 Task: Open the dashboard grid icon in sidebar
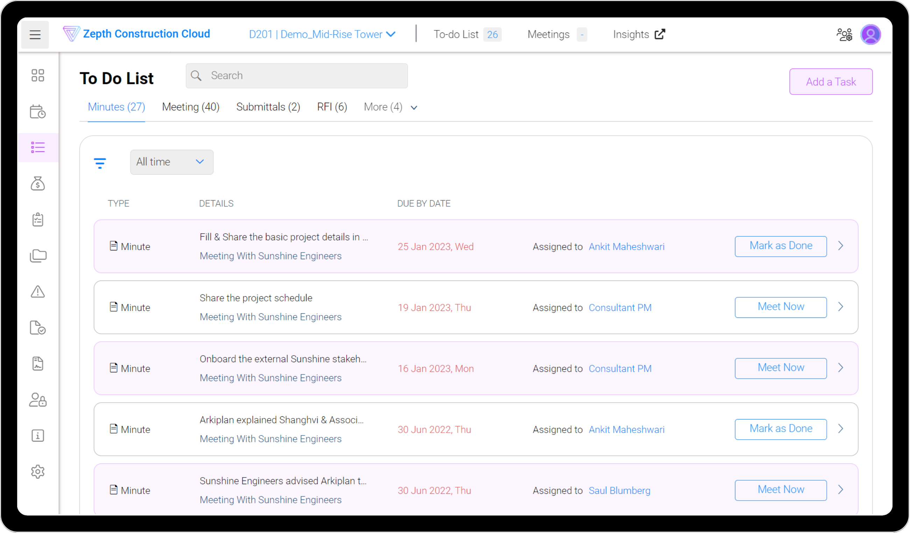[x=37, y=75]
